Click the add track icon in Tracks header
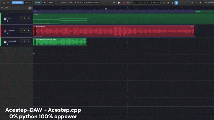Viewport: 214px width, 120px height. [x=30, y=8]
